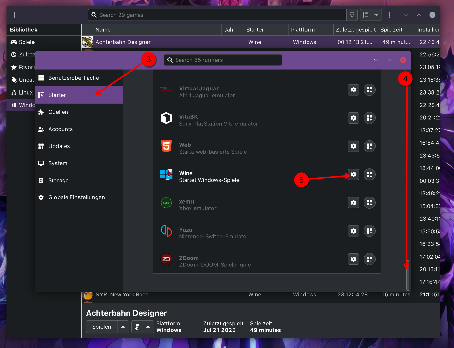Click the Web HTML5 runner logo

pyautogui.click(x=166, y=146)
